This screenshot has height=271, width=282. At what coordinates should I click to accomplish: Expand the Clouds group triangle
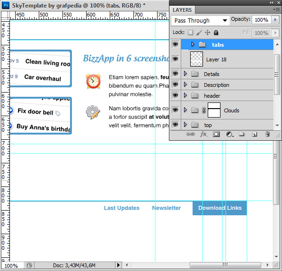[x=185, y=110]
